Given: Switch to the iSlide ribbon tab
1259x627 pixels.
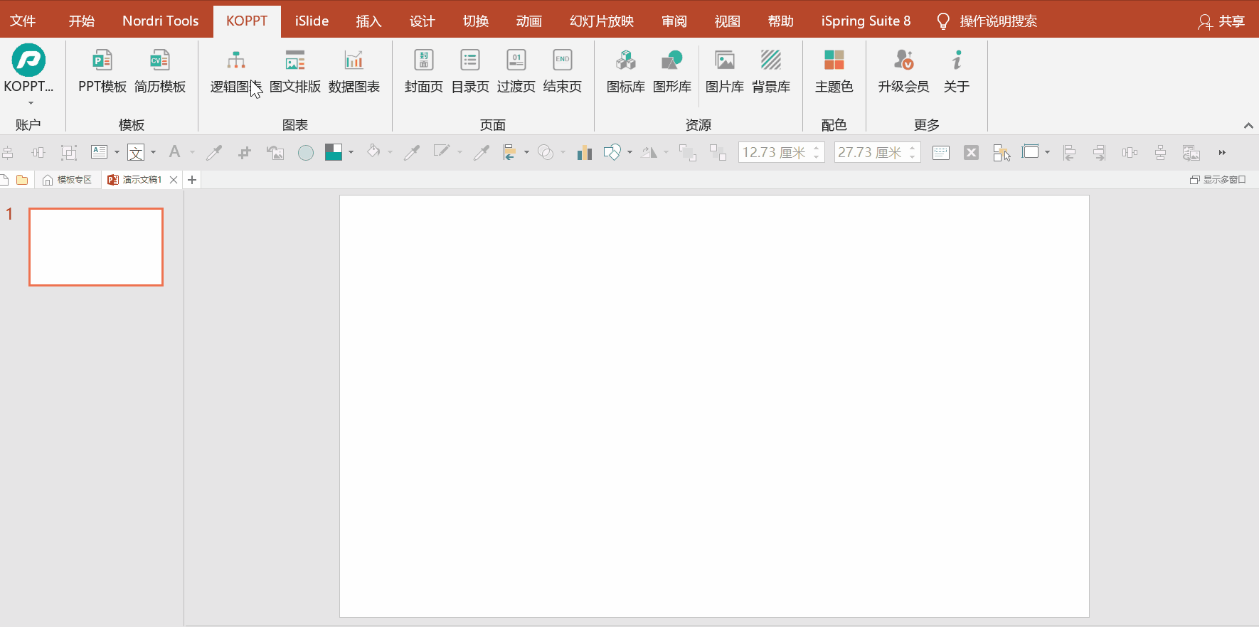Looking at the screenshot, I should coord(312,21).
